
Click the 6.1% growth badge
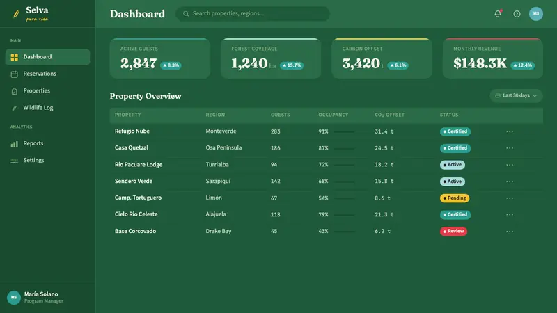[398, 65]
